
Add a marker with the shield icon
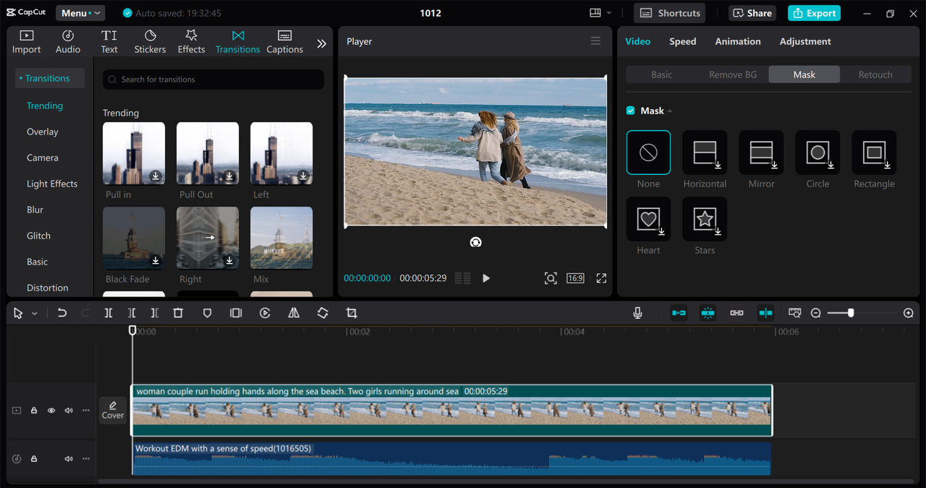207,313
